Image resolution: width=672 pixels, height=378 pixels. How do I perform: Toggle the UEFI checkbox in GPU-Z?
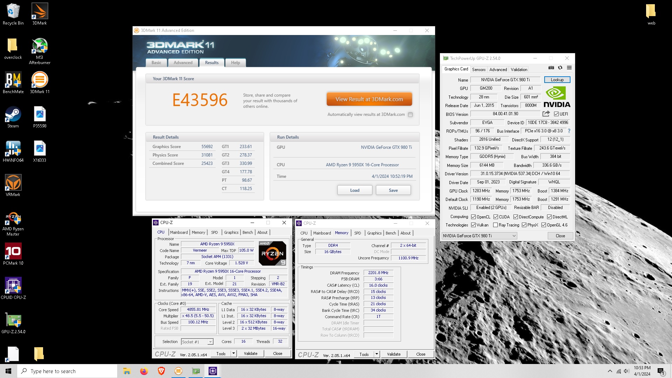pos(556,114)
